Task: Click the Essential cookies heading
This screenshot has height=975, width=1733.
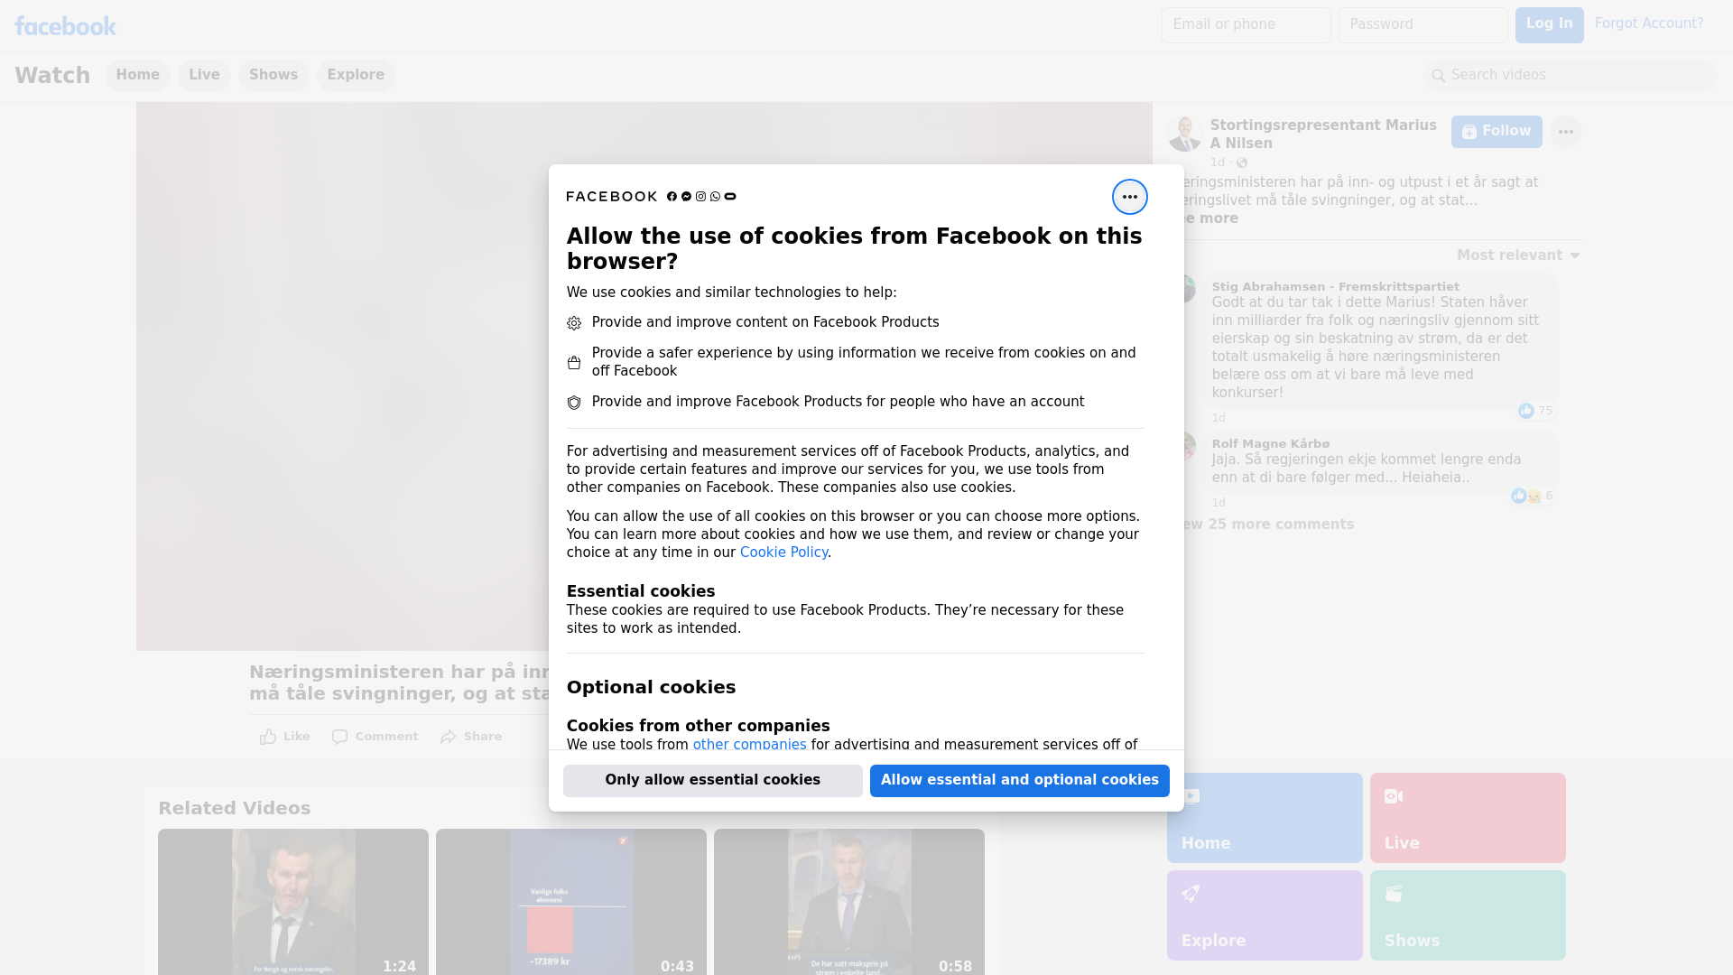Action: point(641,591)
